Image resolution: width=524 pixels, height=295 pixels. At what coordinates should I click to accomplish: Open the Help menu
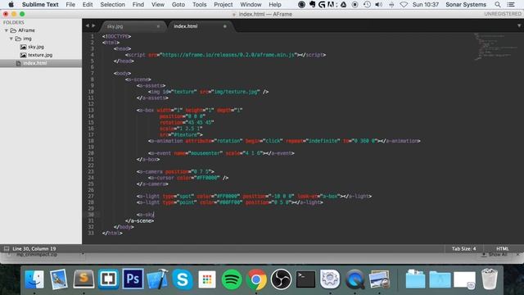[x=275, y=5]
